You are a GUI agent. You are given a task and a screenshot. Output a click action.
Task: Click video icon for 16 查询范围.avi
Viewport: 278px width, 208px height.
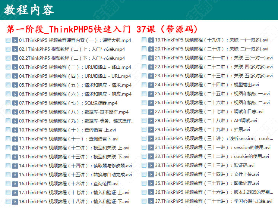15,184
